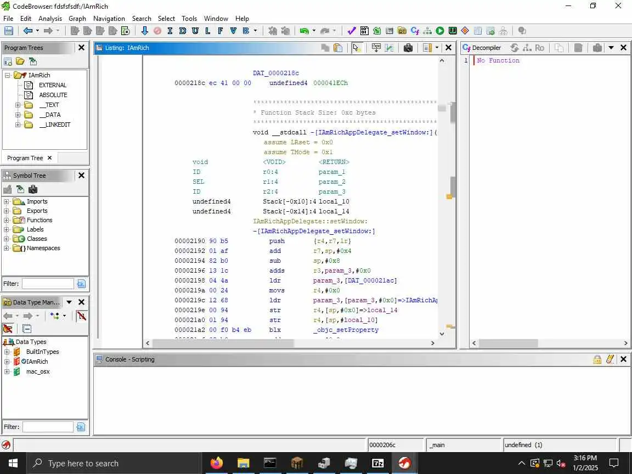The image size is (632, 474).
Task: Click the blue down-arrow navigation direction icon
Action: tap(145, 31)
